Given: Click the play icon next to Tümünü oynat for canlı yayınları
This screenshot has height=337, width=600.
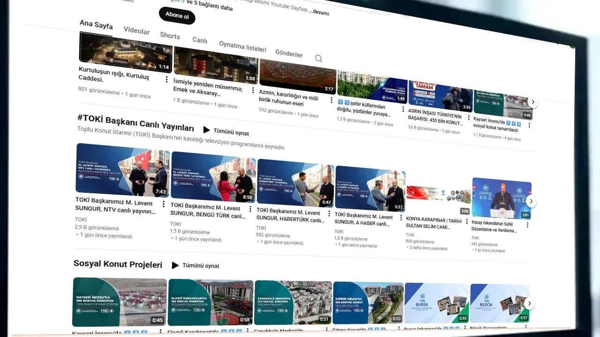Looking at the screenshot, I should (206, 131).
